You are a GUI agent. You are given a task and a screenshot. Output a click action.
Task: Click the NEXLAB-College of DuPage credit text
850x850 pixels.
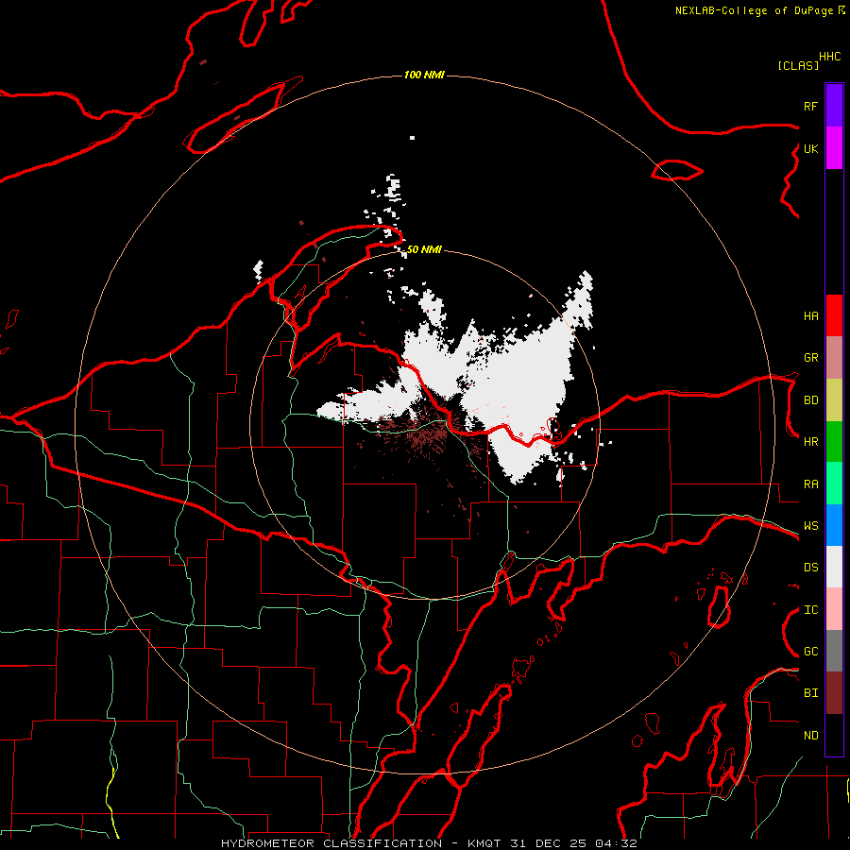[x=754, y=10]
